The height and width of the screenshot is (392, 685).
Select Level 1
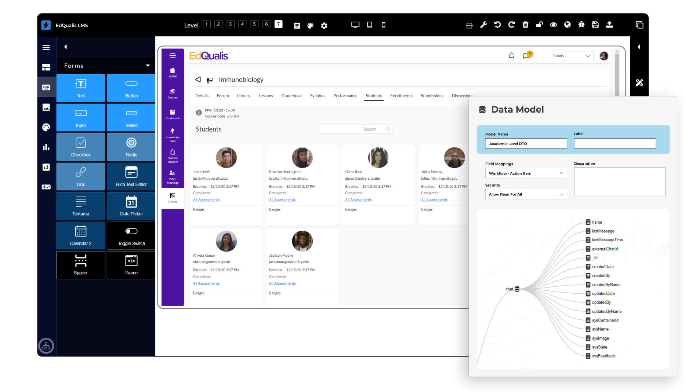click(207, 24)
